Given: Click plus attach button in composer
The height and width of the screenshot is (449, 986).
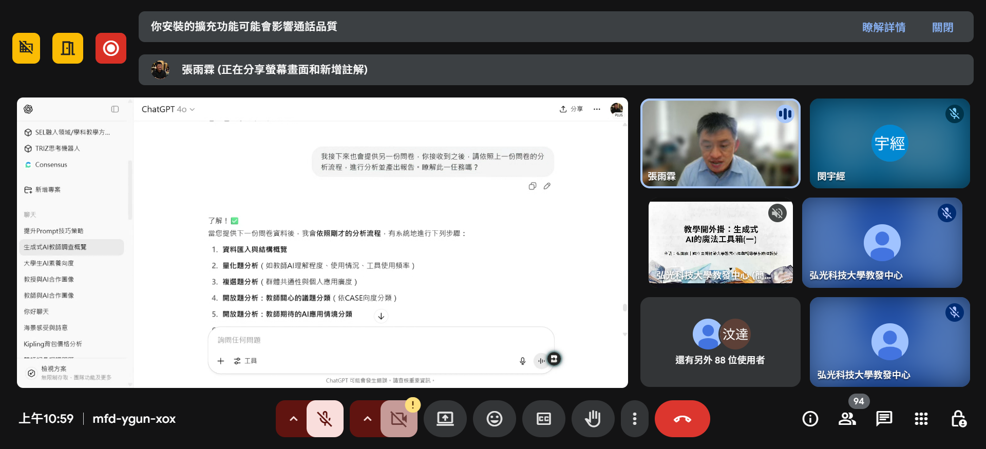Looking at the screenshot, I should tap(221, 361).
